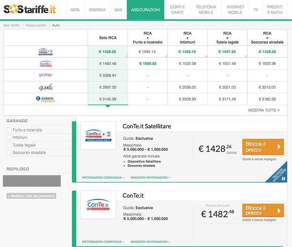292x247 pixels.
Task: Click the € 1594.14 price cell
Action: coord(147,52)
